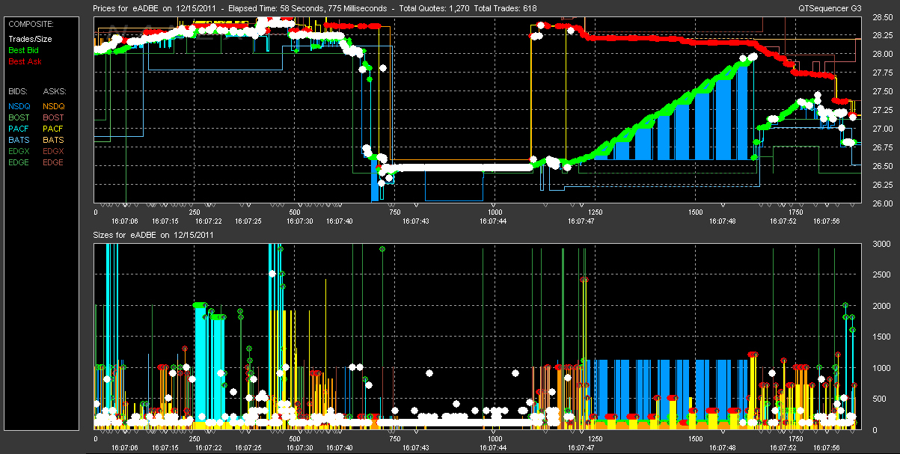Screen dimensions: 900x454
Task: Select the 'ASKS:' legend heading
Action: [54, 91]
